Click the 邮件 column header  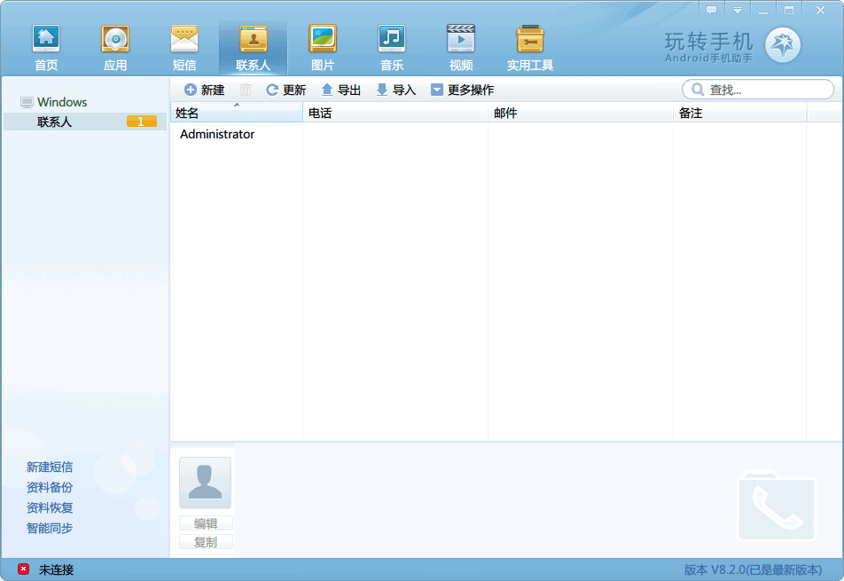[x=580, y=113]
